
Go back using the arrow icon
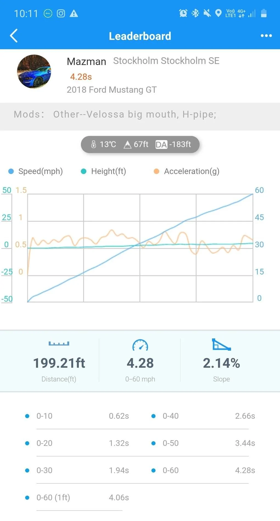coord(14,36)
